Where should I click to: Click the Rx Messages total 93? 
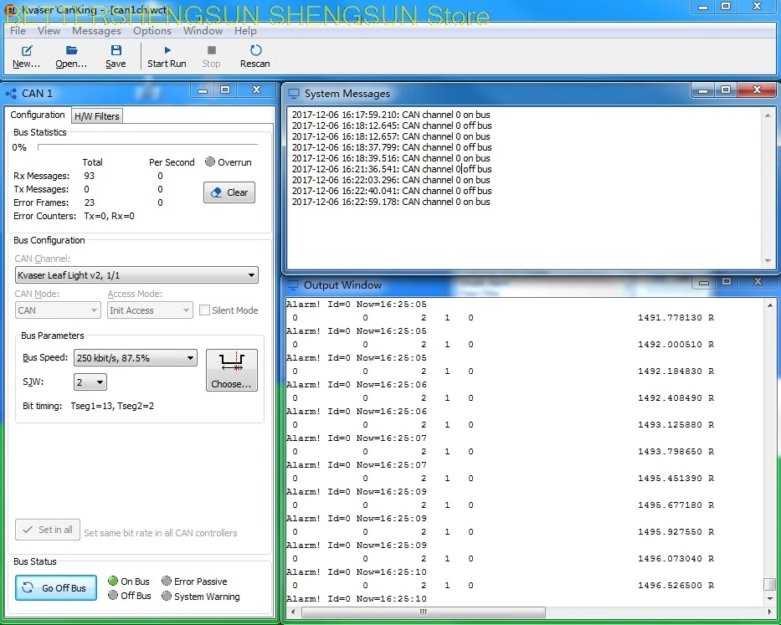pos(90,176)
